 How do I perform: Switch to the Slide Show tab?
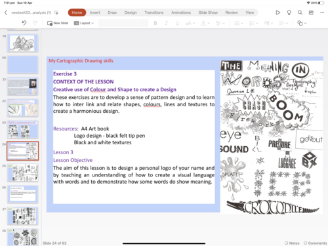[x=208, y=12]
